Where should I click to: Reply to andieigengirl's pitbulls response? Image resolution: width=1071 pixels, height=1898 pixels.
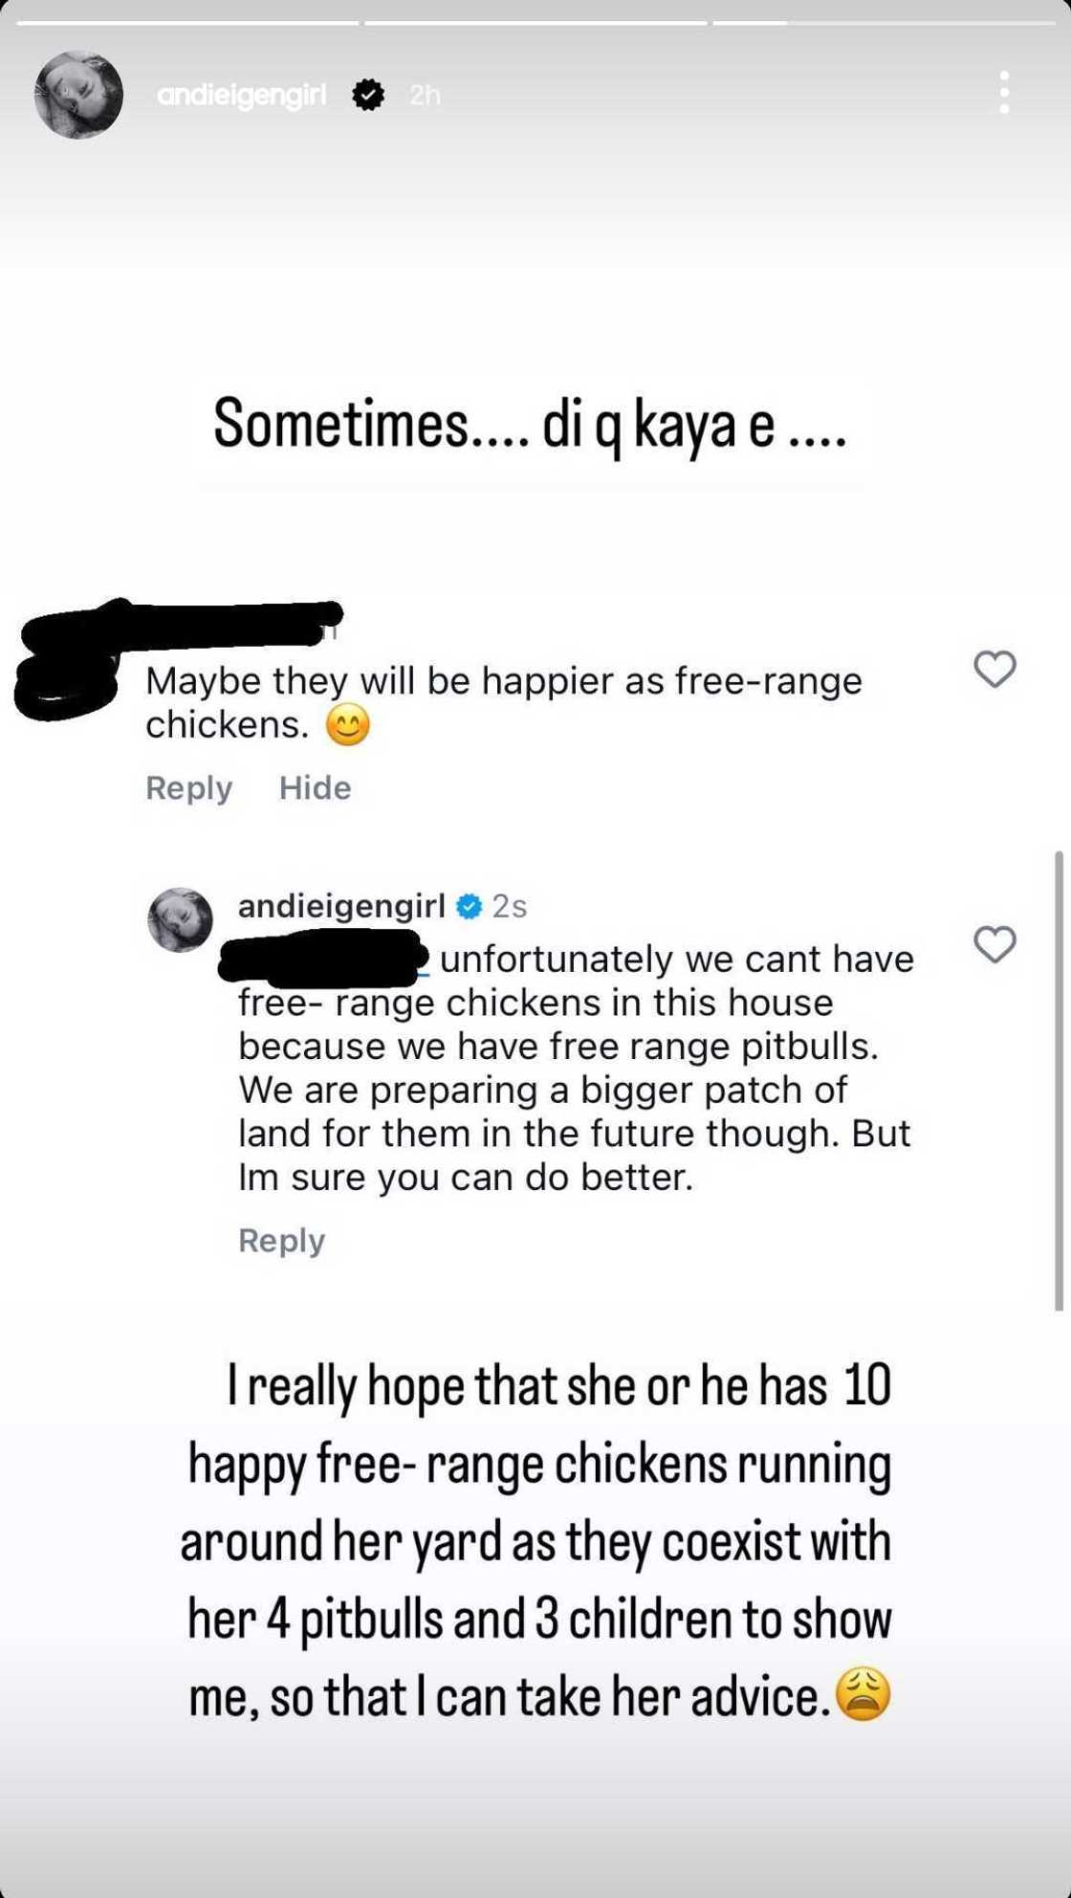pos(280,1240)
